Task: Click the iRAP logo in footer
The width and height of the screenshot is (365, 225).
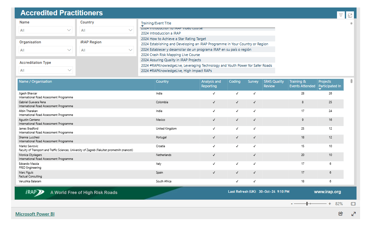Action: [35, 192]
